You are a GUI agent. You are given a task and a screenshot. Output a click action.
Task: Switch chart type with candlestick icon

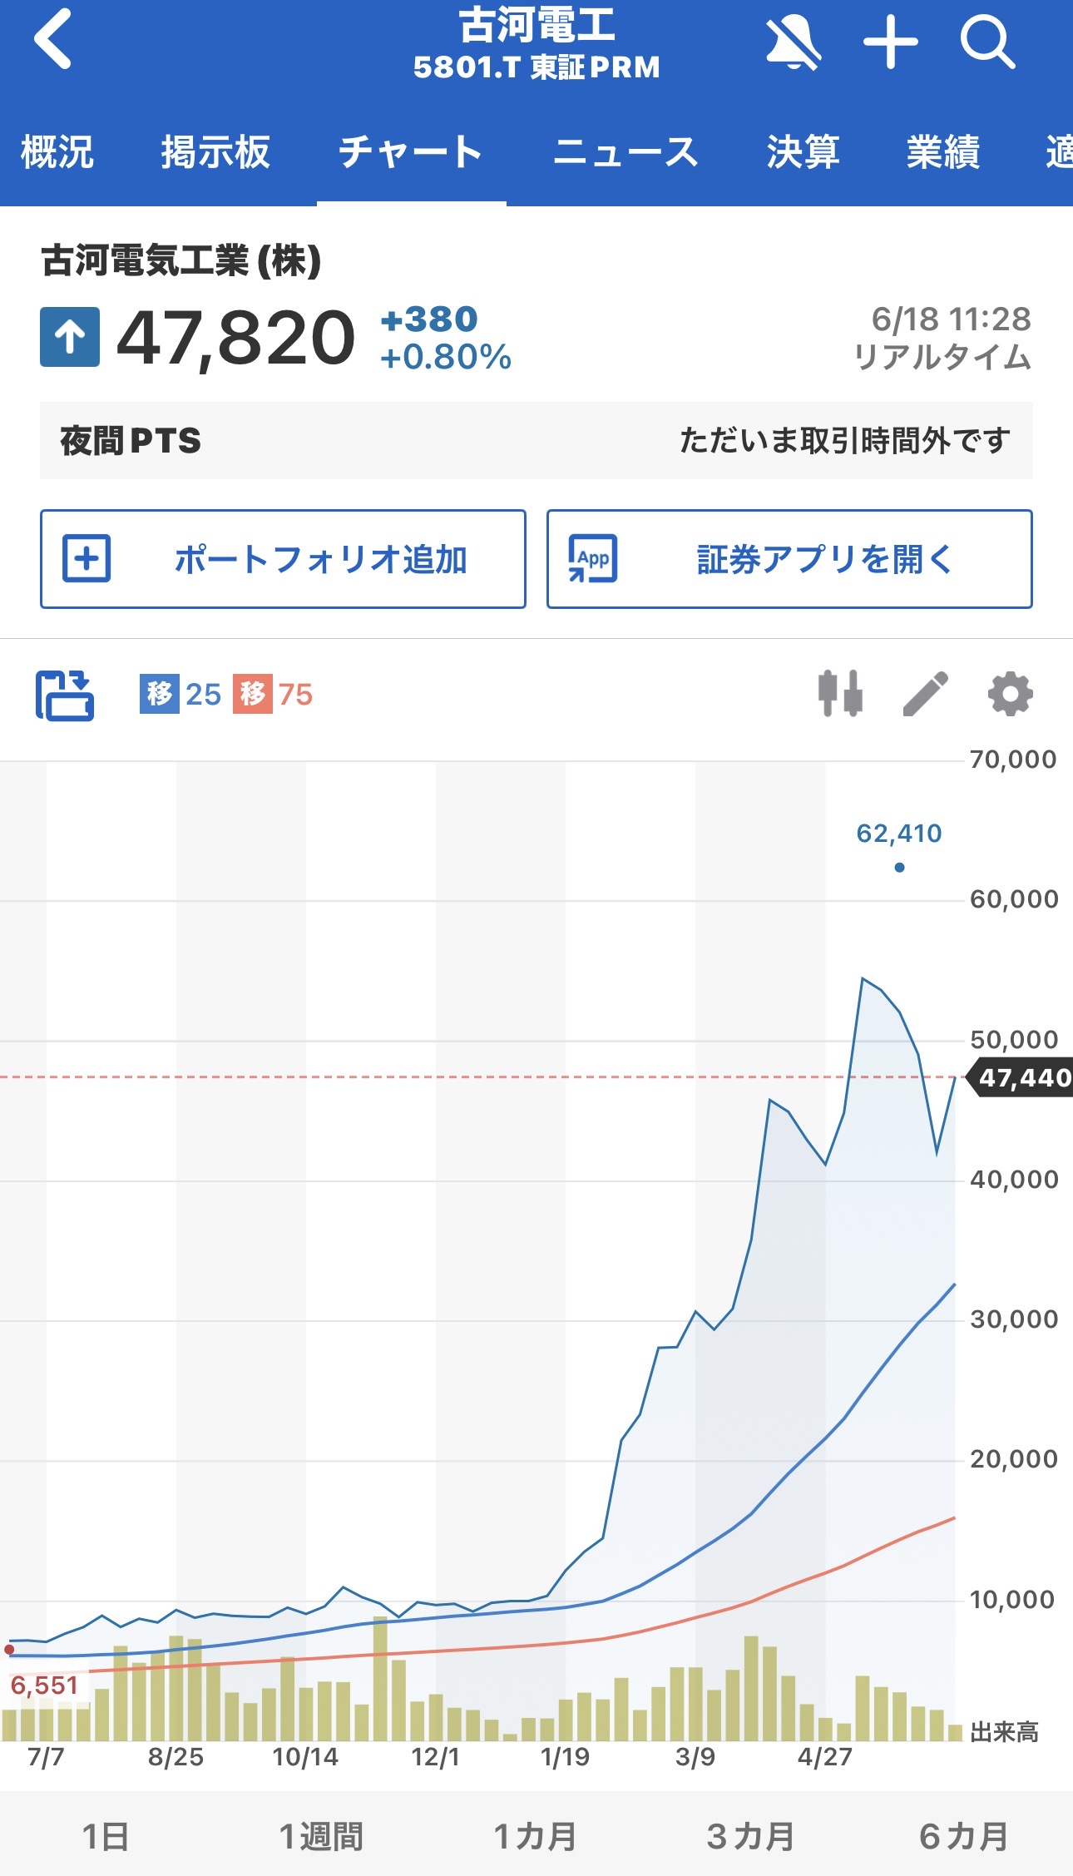(x=840, y=694)
